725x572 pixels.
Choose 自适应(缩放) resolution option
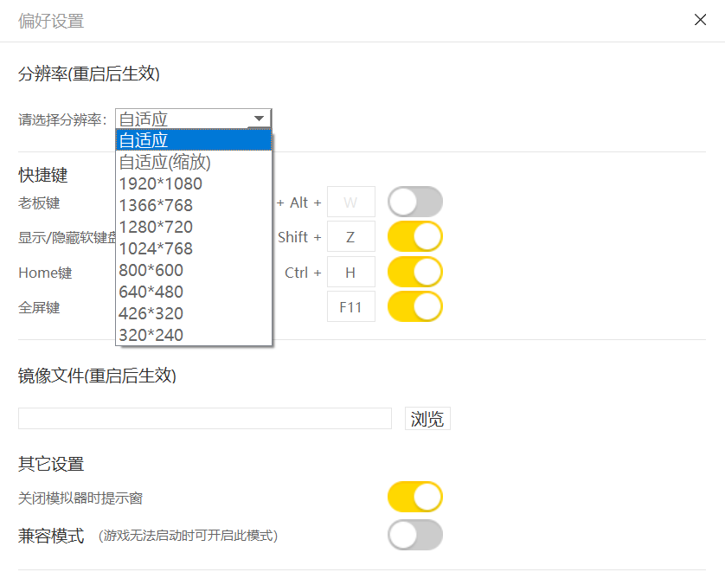point(193,162)
